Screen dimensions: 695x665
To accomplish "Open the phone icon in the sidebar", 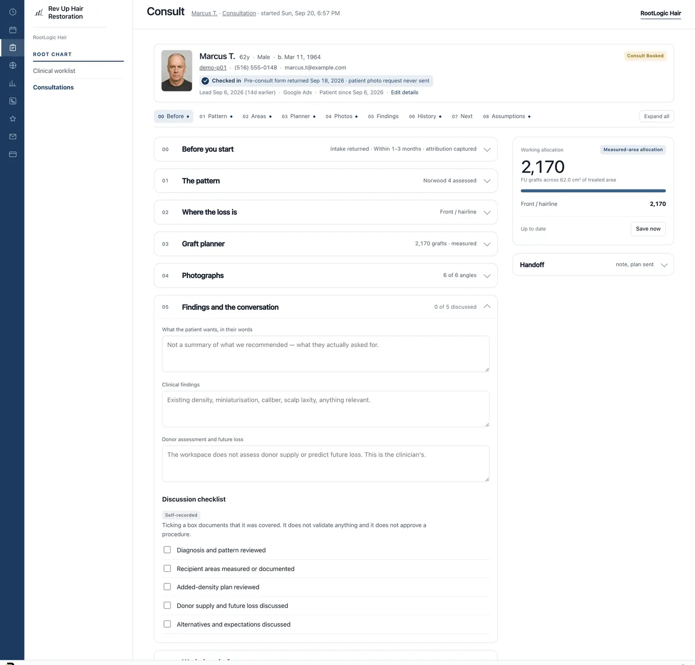I will 13,101.
